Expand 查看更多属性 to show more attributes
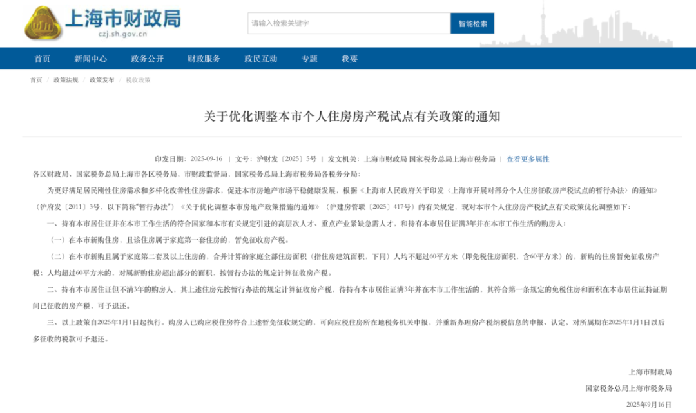The height and width of the screenshot is (413, 696). pos(528,159)
